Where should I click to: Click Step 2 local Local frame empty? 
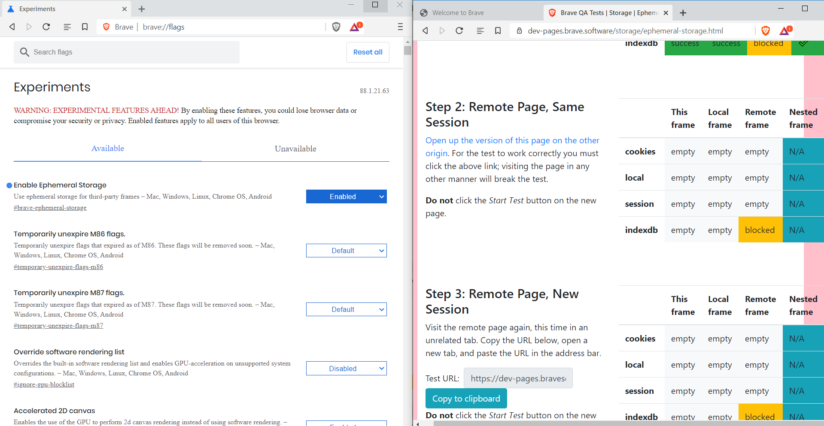[720, 178]
